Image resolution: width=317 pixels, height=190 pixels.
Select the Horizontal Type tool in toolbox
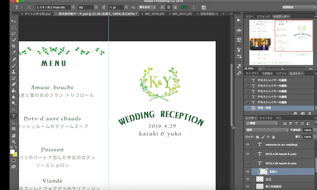coord(13,116)
